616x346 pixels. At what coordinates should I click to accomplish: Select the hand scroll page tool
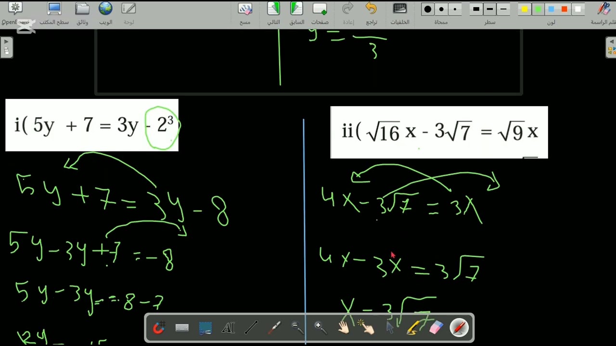pyautogui.click(x=344, y=328)
